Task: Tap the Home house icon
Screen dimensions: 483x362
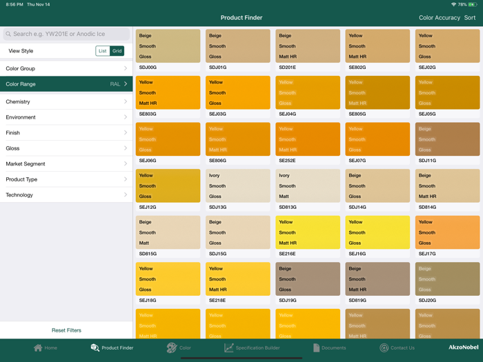Action: coord(38,348)
